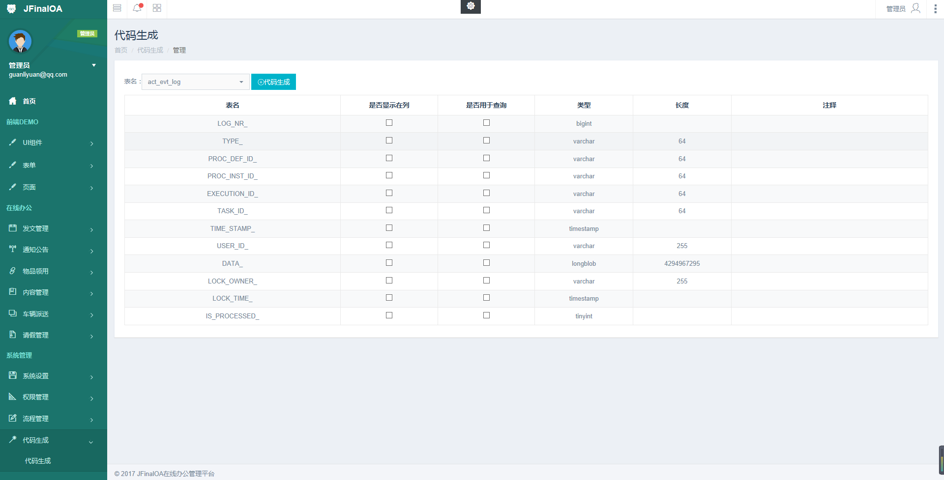Click the 流程管理 edit icon
This screenshot has width=944, height=480.
tap(13, 418)
